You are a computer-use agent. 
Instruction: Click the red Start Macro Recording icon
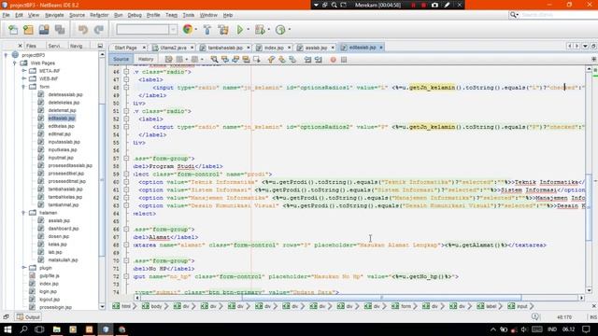pyautogui.click(x=333, y=60)
